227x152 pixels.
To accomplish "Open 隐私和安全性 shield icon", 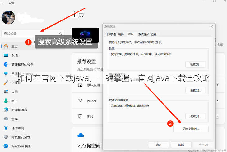I will tap(6, 137).
